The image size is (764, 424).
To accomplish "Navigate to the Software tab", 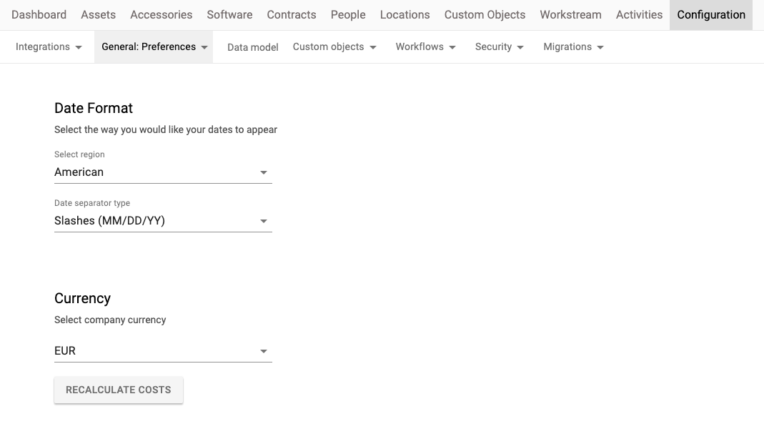I will 229,14.
